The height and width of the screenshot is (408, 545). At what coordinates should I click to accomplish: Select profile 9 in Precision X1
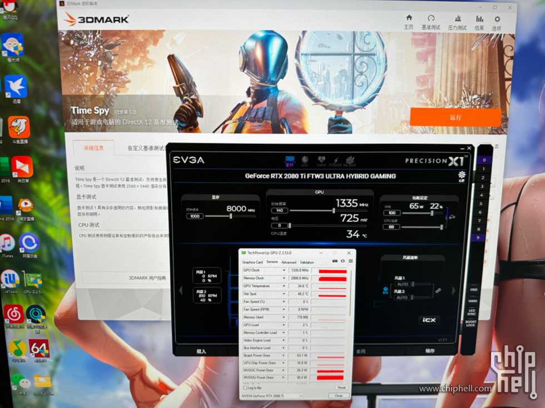pyautogui.click(x=478, y=238)
